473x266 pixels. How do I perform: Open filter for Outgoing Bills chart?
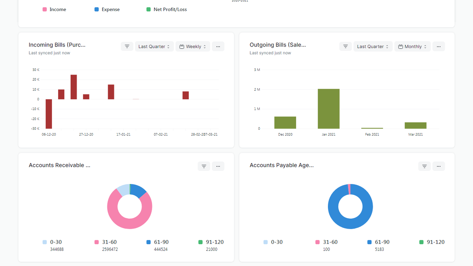(x=345, y=47)
